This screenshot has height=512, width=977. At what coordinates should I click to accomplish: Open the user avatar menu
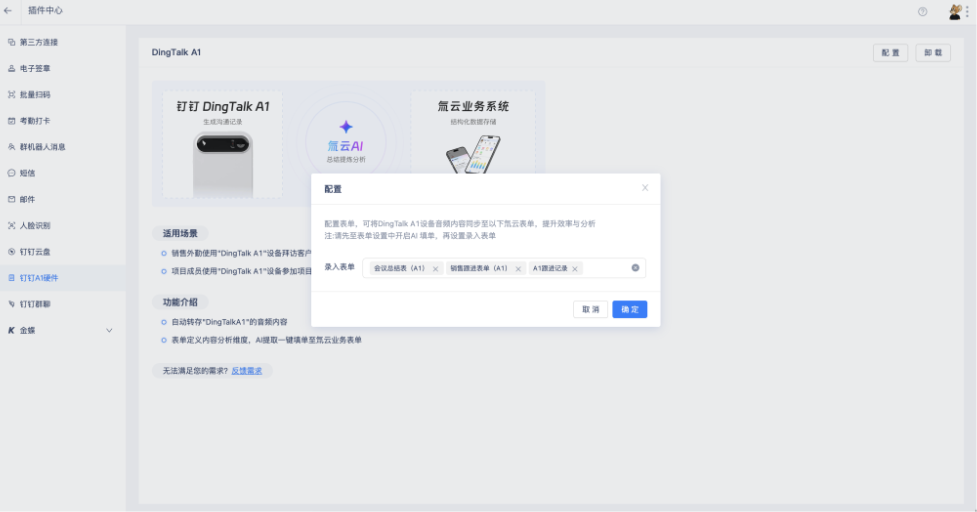coord(955,12)
